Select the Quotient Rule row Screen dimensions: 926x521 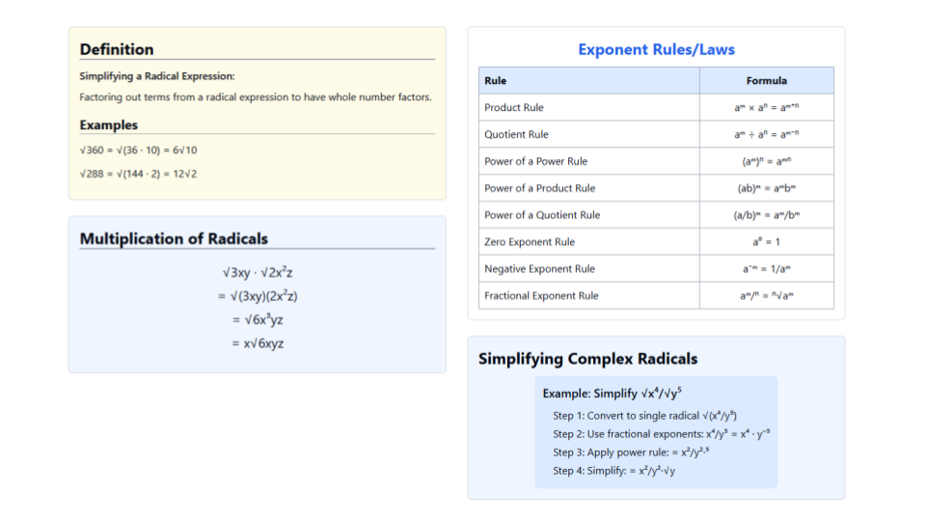[x=656, y=135]
